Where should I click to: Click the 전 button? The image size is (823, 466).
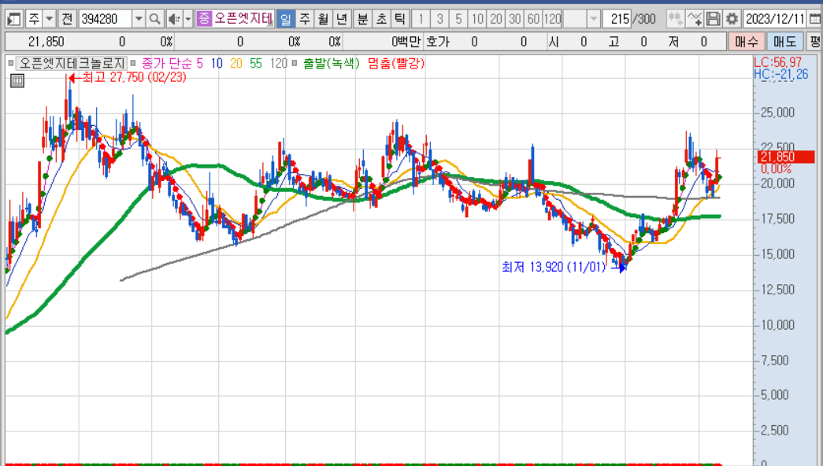pos(67,20)
